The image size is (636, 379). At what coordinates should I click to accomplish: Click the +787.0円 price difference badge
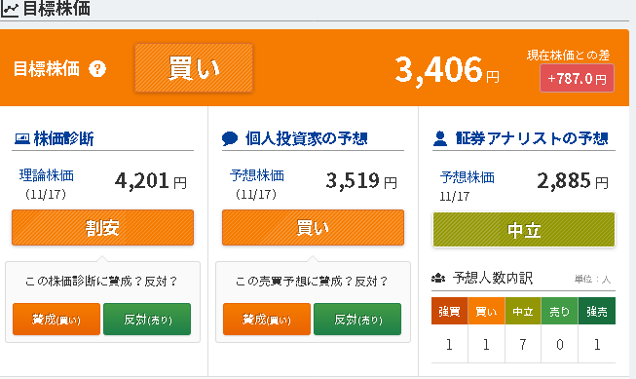tap(577, 78)
